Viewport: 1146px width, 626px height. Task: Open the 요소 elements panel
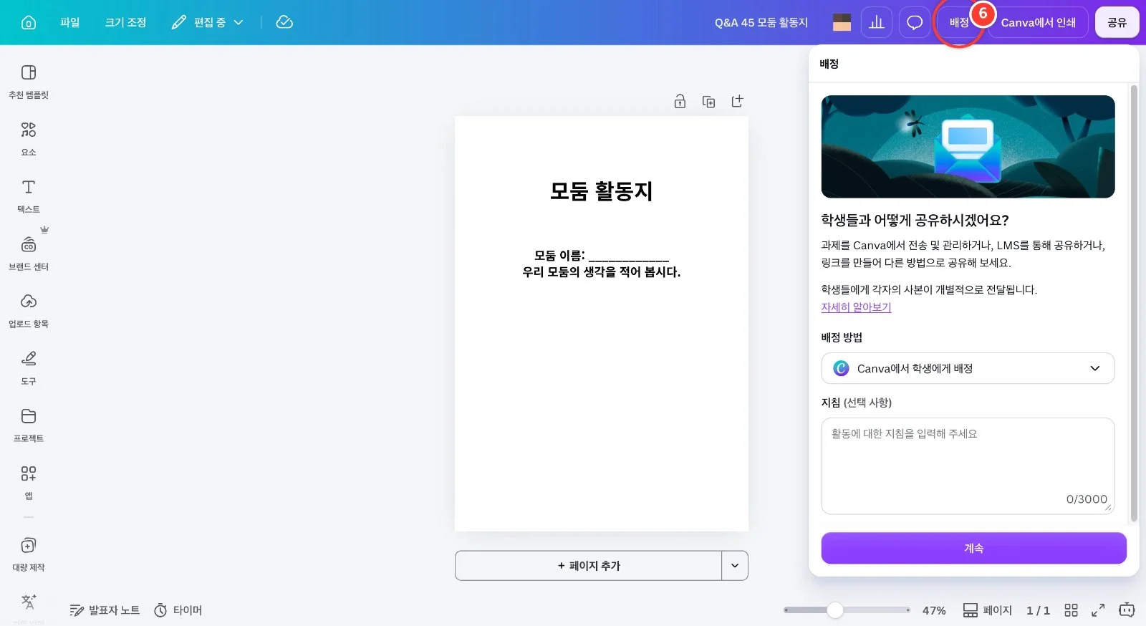[29, 139]
